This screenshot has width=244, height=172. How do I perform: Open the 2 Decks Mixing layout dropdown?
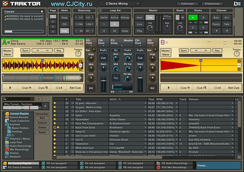[118, 3]
